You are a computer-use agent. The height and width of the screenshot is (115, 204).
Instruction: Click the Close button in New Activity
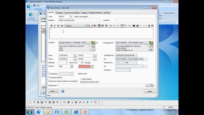(x=150, y=91)
